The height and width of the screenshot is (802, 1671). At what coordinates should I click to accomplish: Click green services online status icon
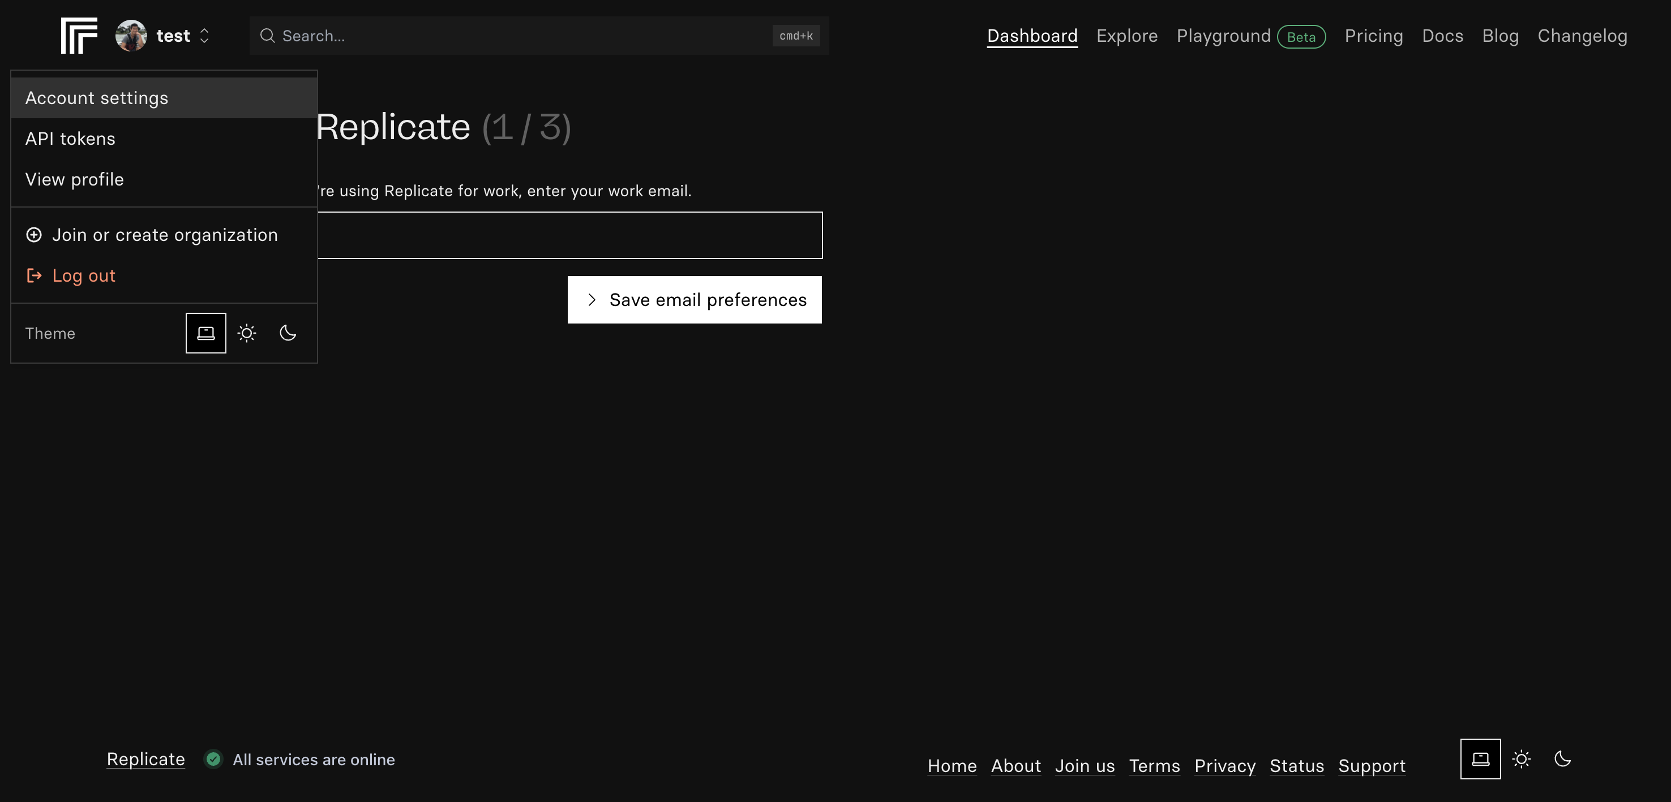pyautogui.click(x=213, y=758)
